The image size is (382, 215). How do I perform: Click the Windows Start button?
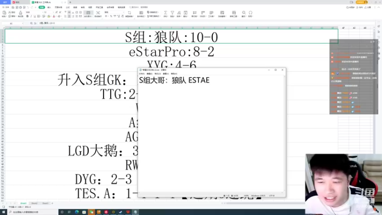[3, 212]
